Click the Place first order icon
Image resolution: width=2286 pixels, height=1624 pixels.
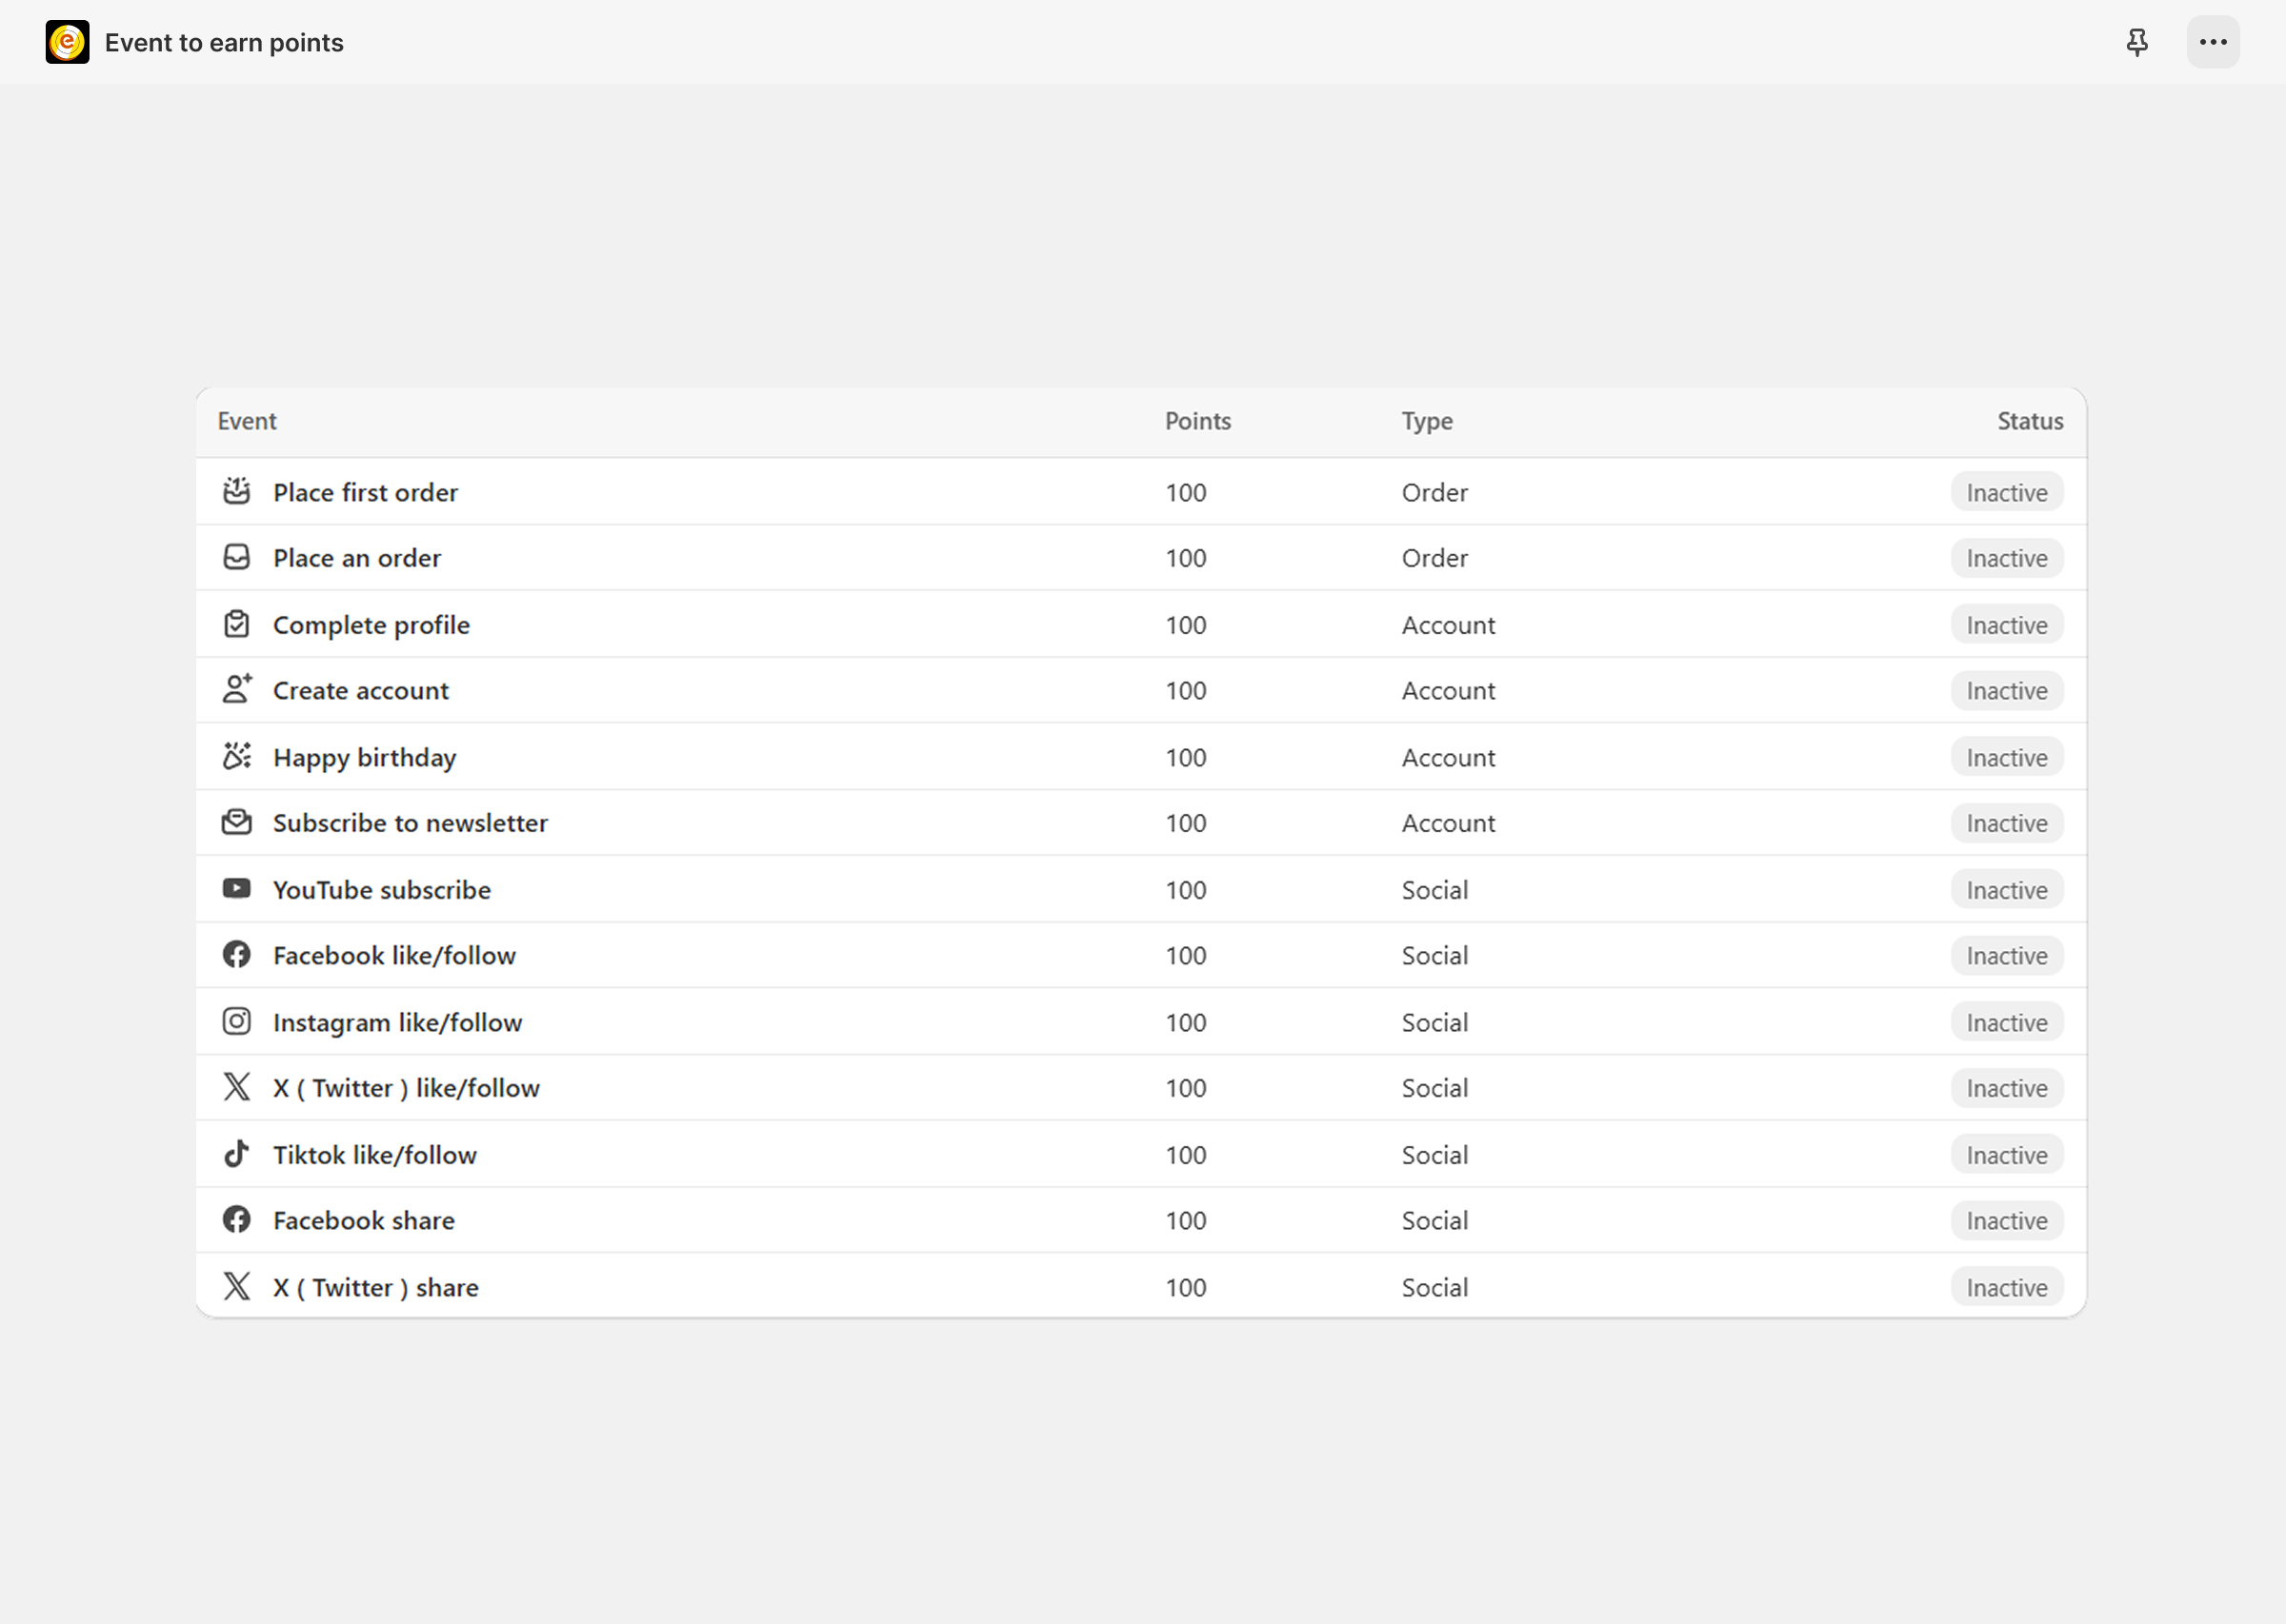[x=236, y=491]
